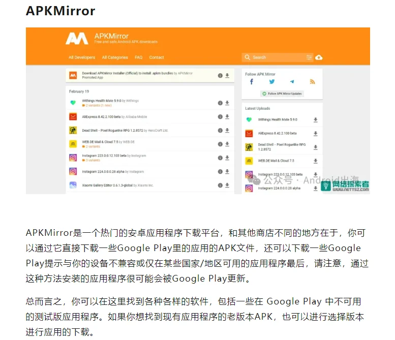The height and width of the screenshot is (340, 395).
Task: Download Xiaomi Gallery Editor
Action: click(x=227, y=186)
